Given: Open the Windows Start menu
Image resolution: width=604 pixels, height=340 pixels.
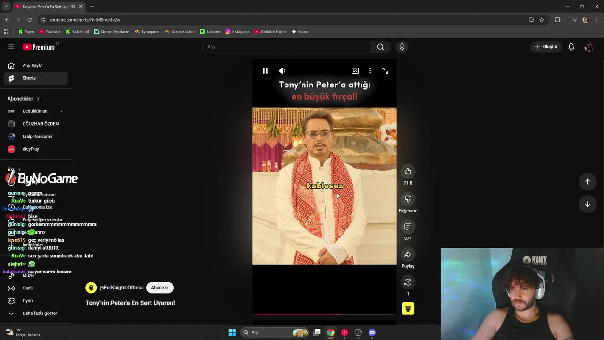Looking at the screenshot, I should coord(232,332).
